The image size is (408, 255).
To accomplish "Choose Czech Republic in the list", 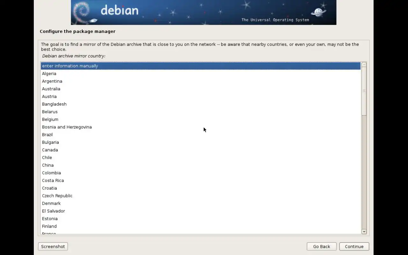I will point(200,196).
